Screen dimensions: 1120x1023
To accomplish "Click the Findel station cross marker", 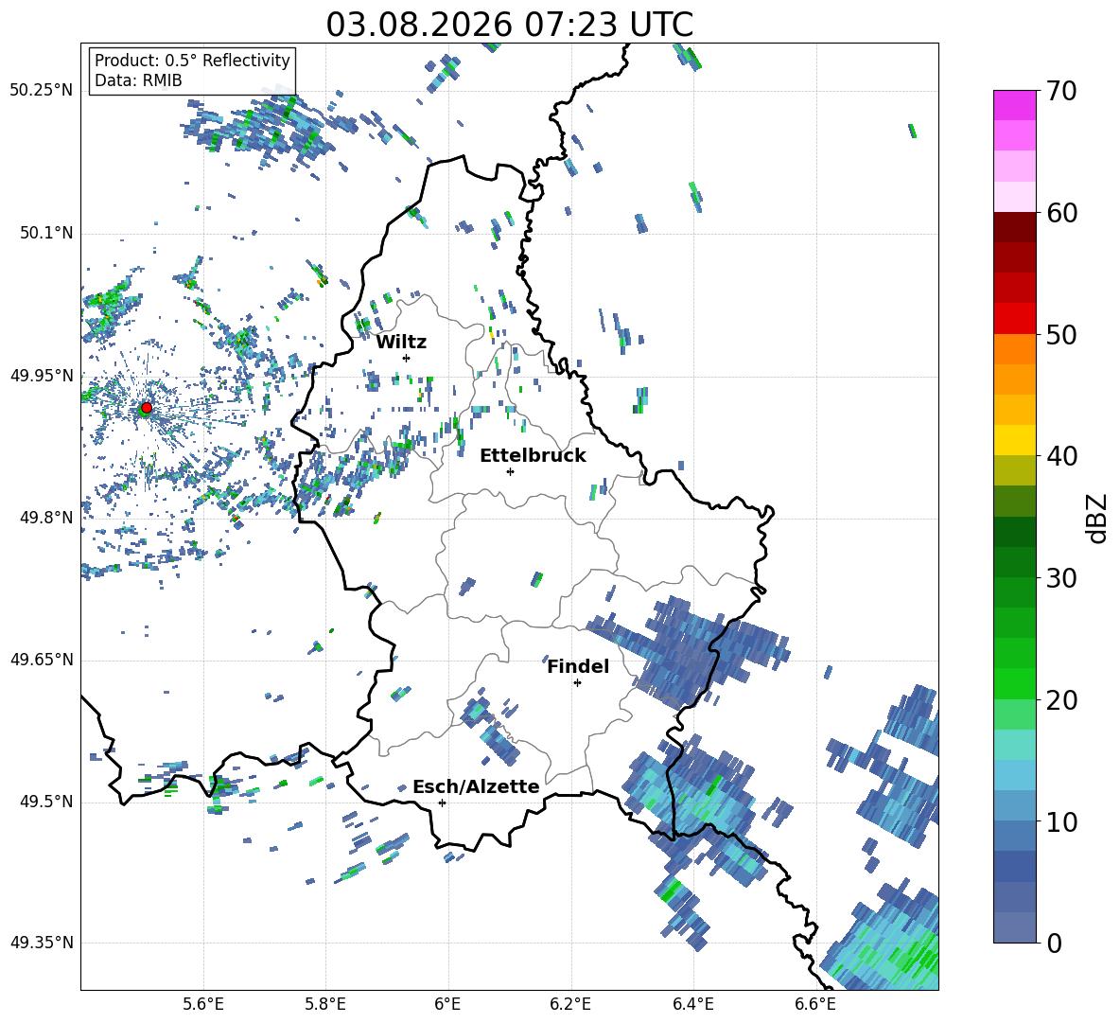I will [x=577, y=683].
